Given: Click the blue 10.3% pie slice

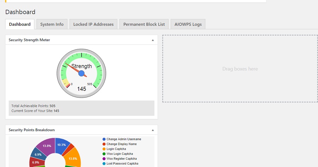Looking at the screenshot, I should coord(61,145).
